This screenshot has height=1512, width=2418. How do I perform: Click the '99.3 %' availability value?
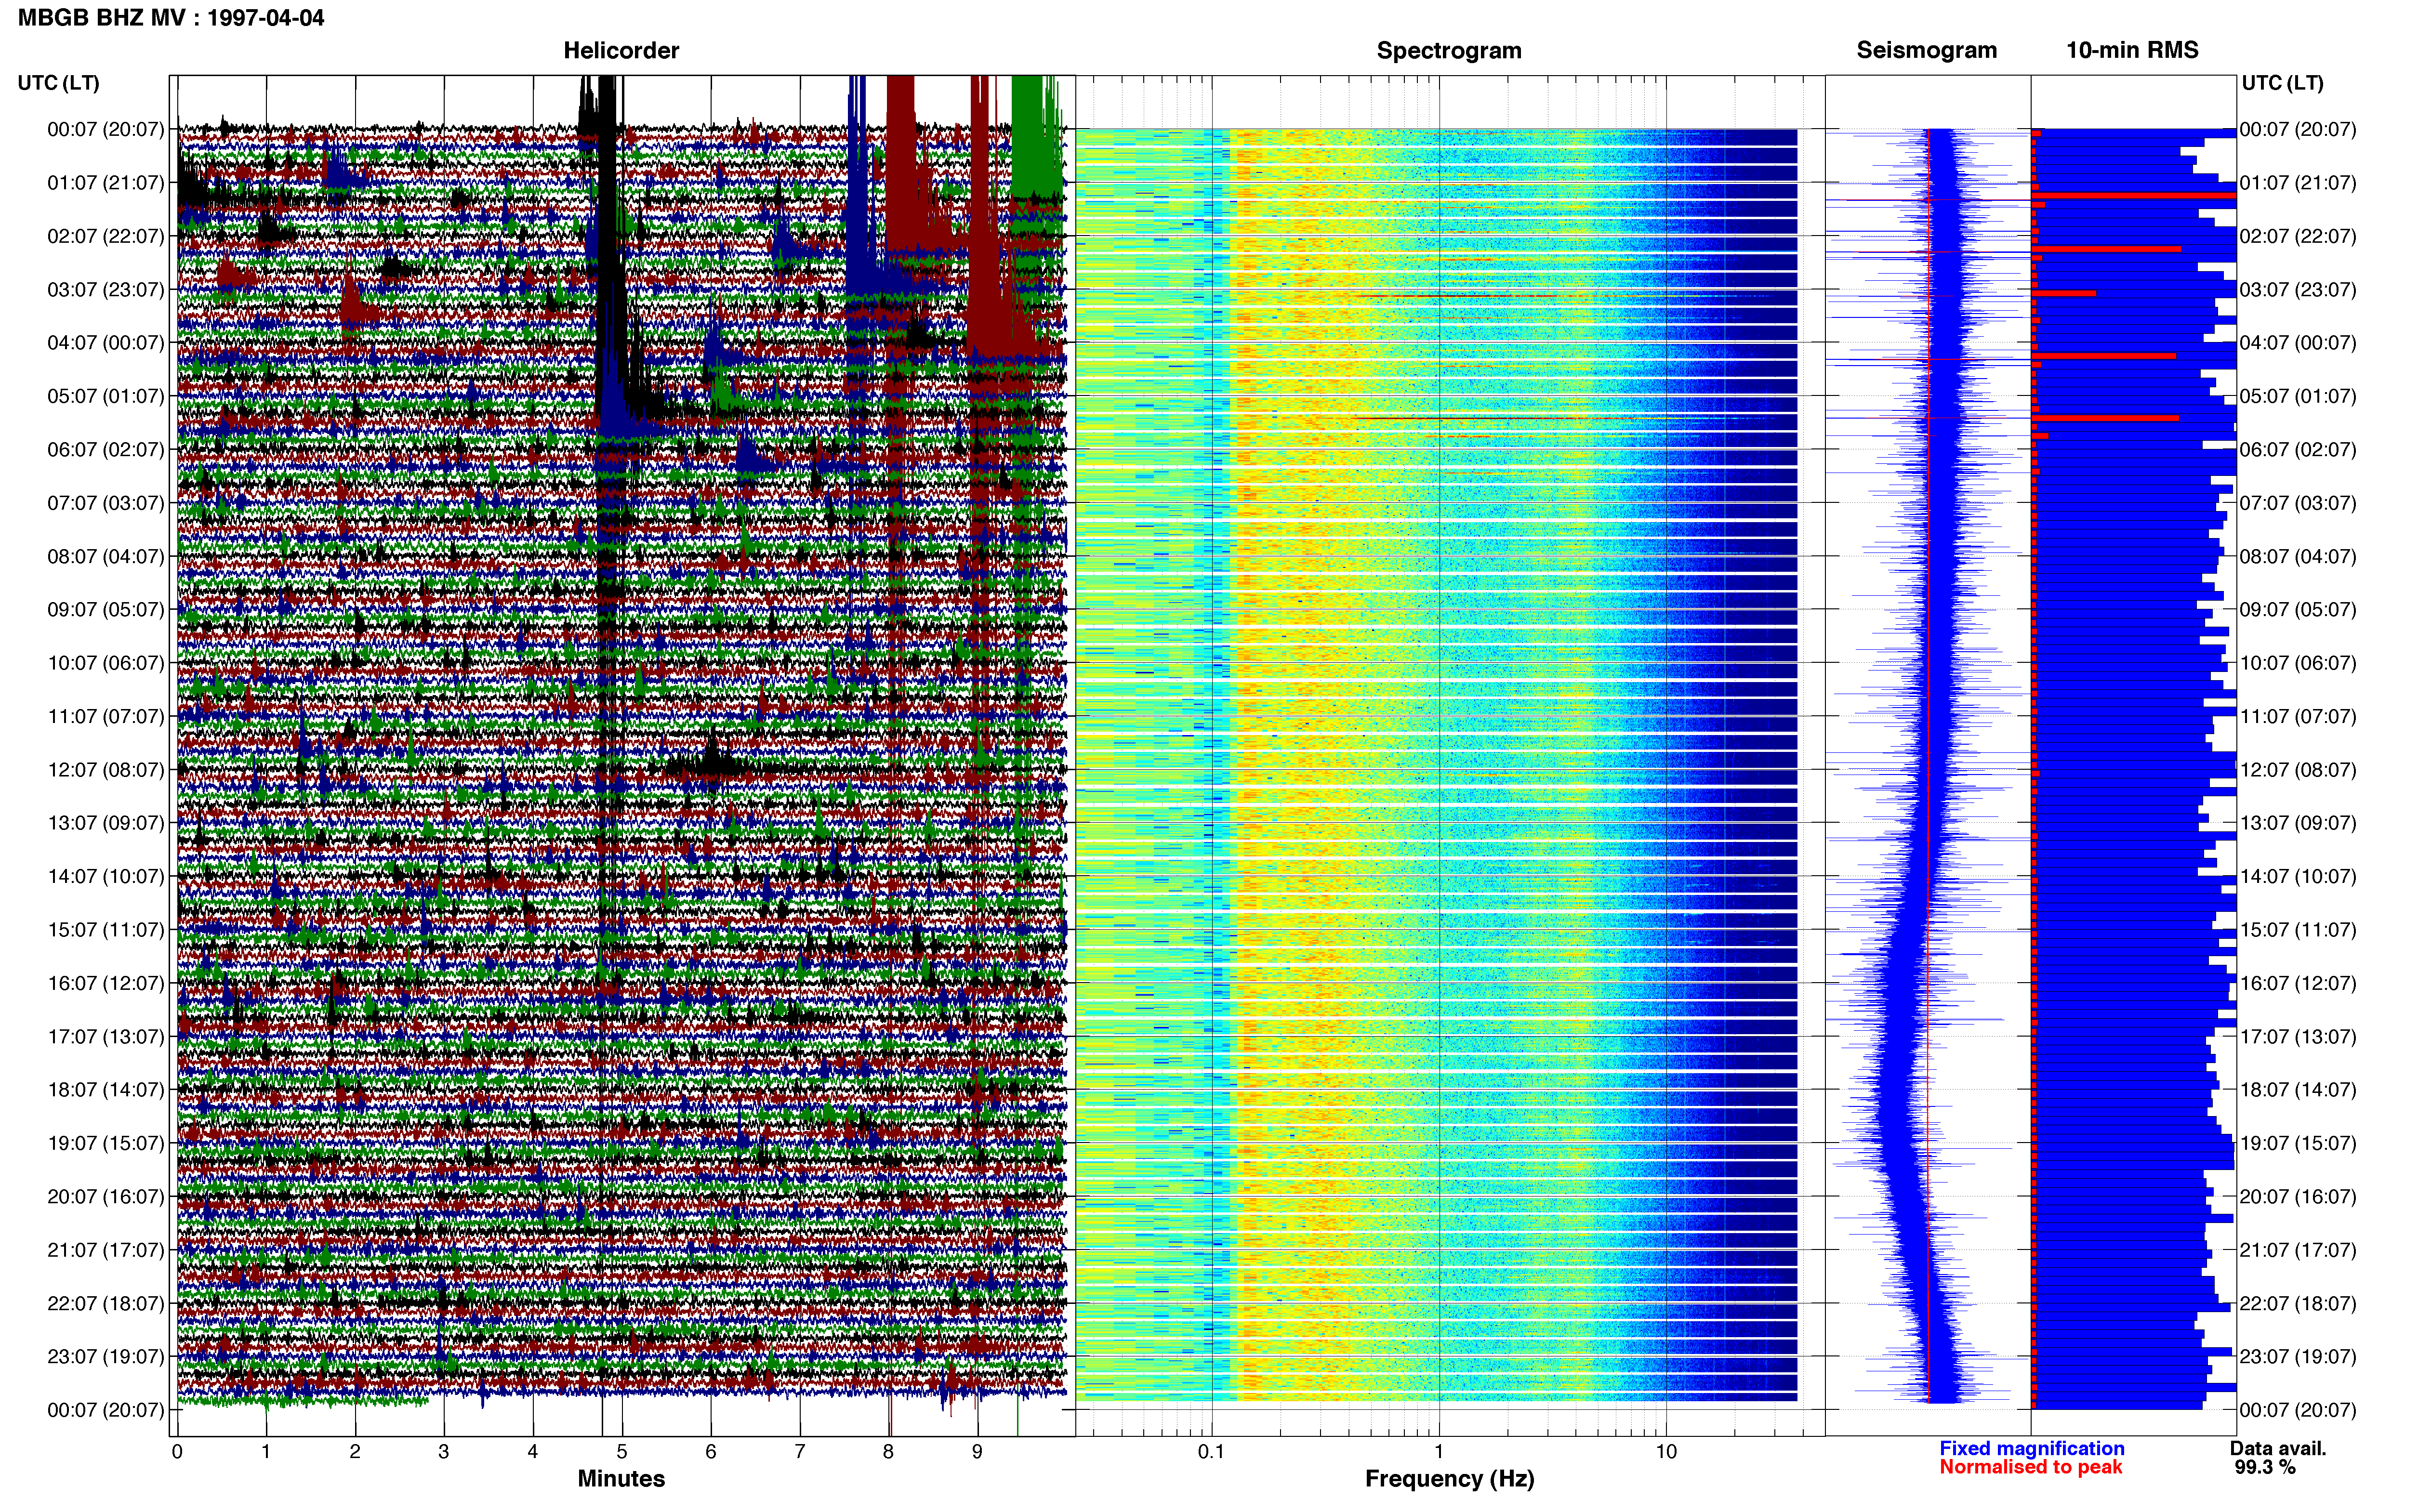pyautogui.click(x=2265, y=1467)
